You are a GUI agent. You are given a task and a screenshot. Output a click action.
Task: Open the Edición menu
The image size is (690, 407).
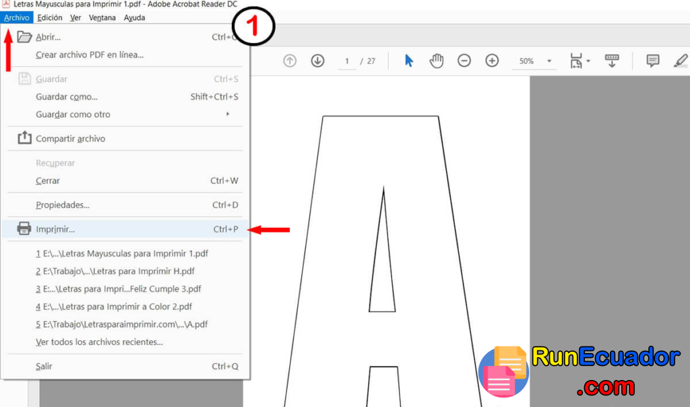tap(50, 18)
